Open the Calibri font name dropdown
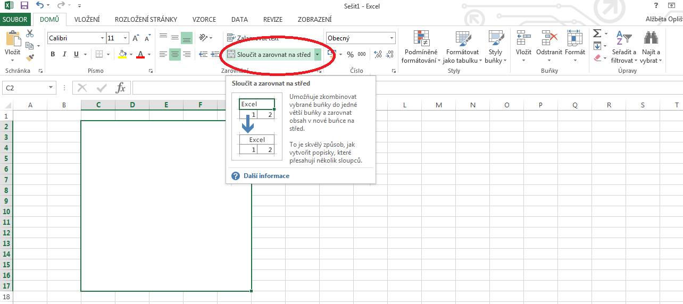 pos(102,38)
